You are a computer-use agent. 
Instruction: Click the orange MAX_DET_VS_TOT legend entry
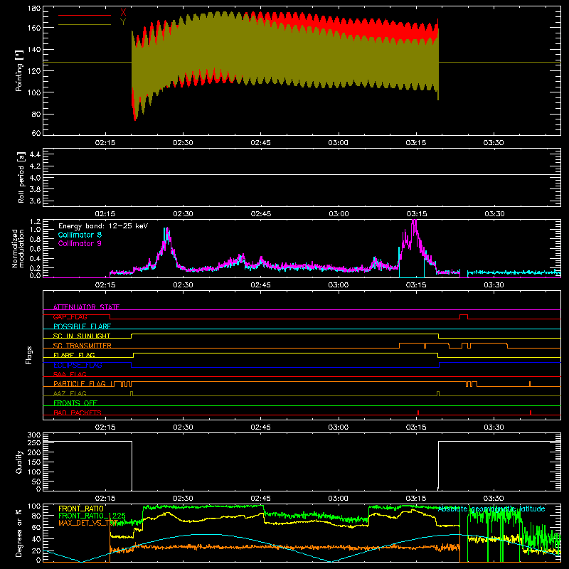coord(87,523)
